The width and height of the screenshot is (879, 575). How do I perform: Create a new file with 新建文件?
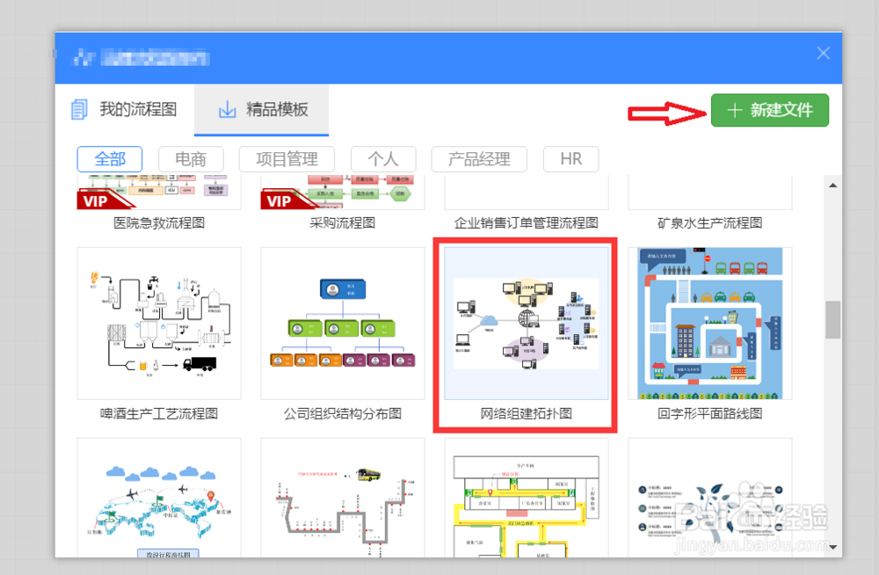(x=770, y=110)
